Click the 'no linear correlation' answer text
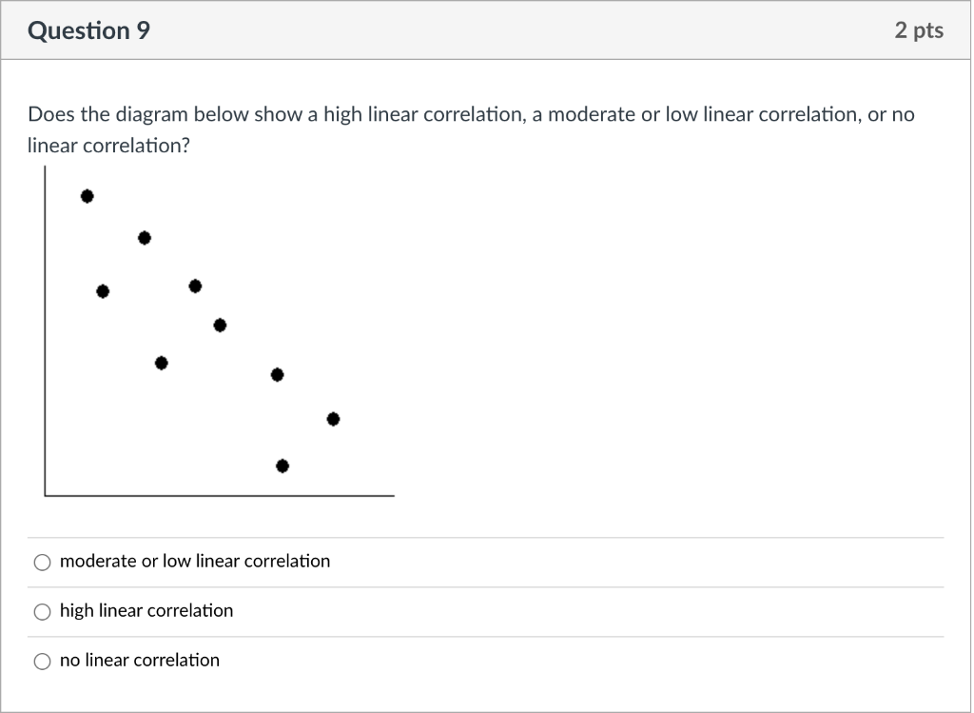This screenshot has height=713, width=974. coord(139,660)
